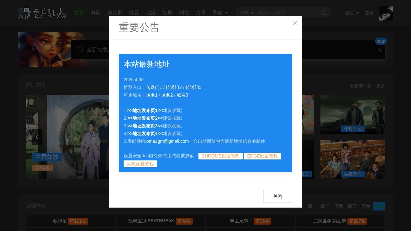411x231 pixels.
Task: Go to 首页 nav item
Action: pyautogui.click(x=79, y=13)
